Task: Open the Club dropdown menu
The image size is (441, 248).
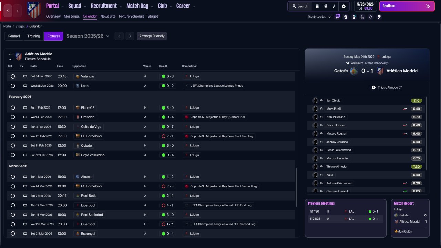Action: click(165, 6)
